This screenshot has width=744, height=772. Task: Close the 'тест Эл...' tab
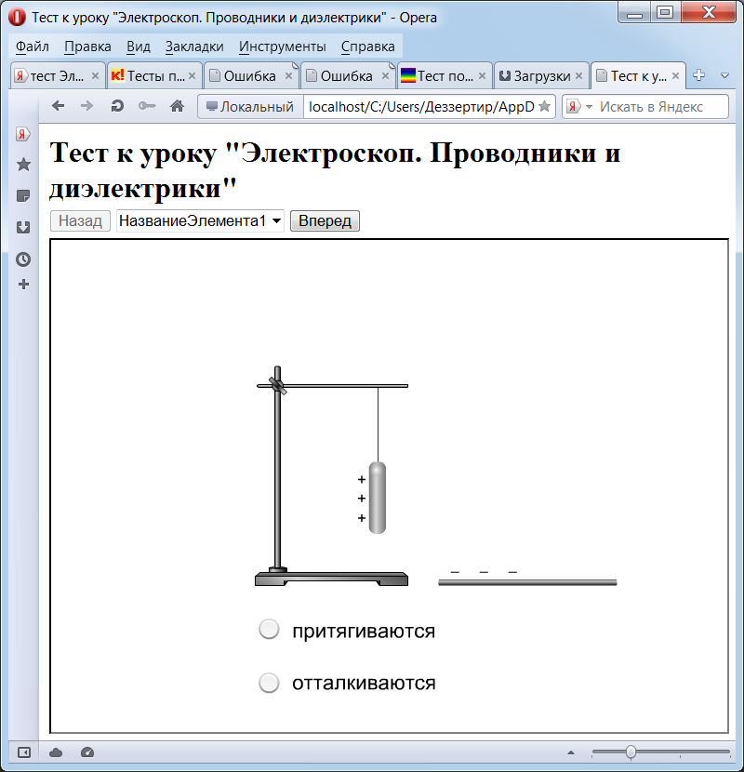96,76
